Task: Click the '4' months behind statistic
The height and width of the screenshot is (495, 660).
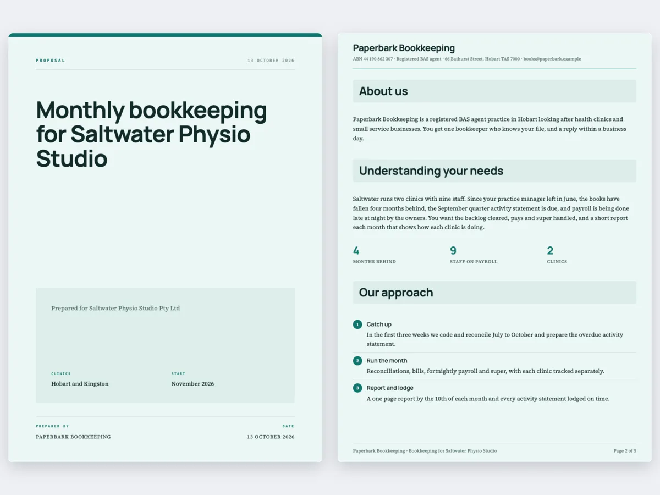Action: [356, 251]
